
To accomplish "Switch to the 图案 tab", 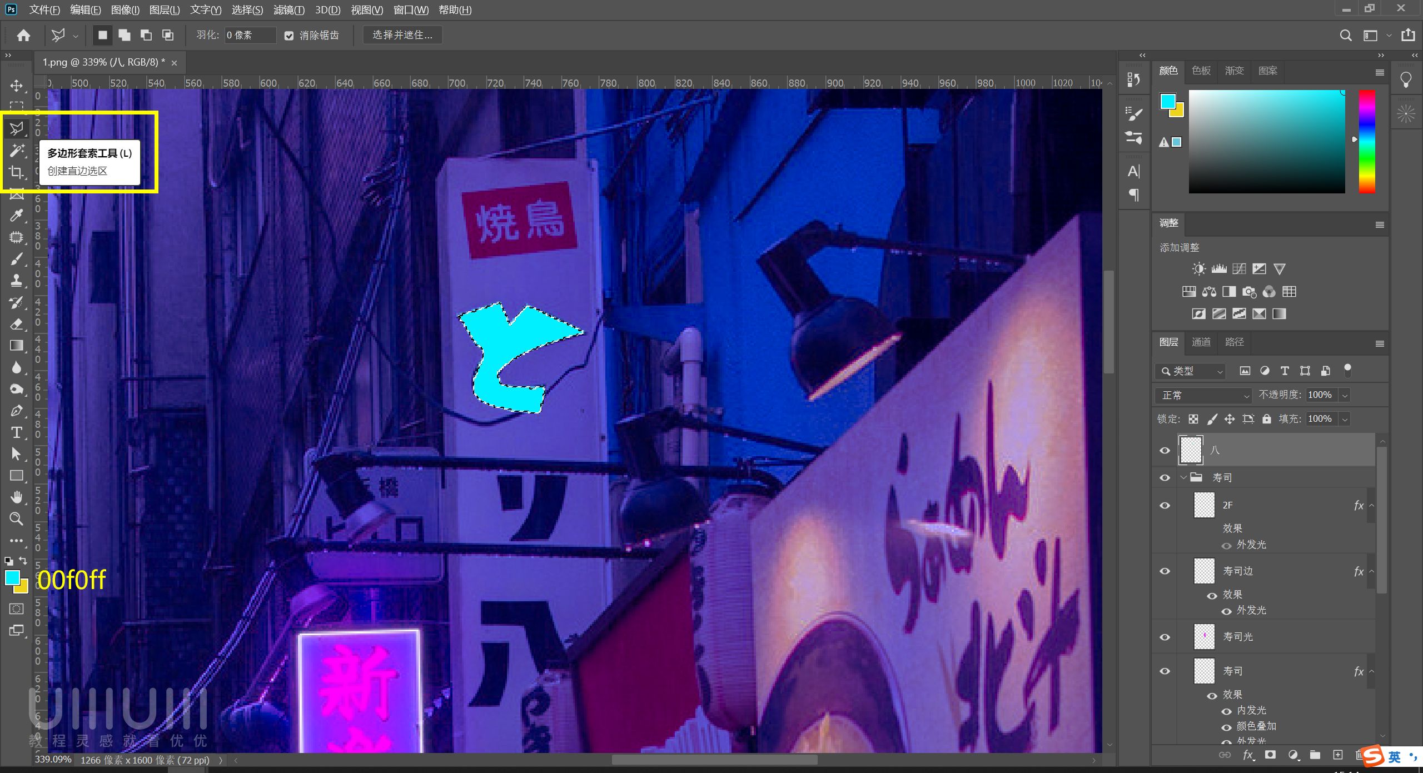I will [1267, 71].
